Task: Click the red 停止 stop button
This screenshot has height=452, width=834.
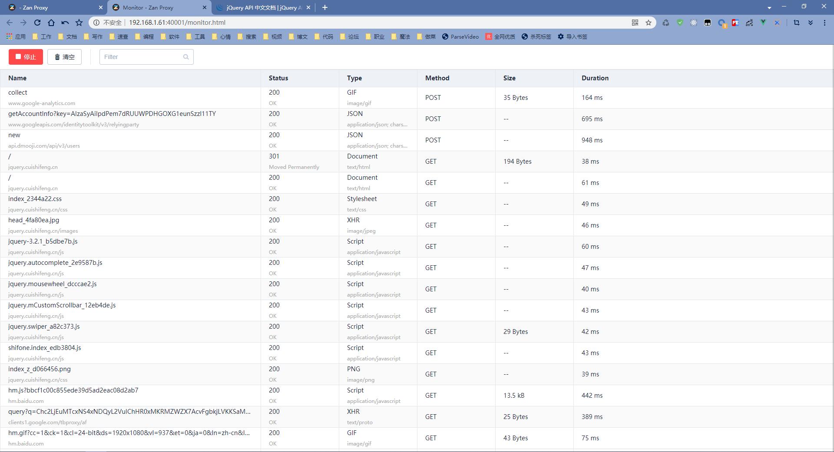Action: 26,57
